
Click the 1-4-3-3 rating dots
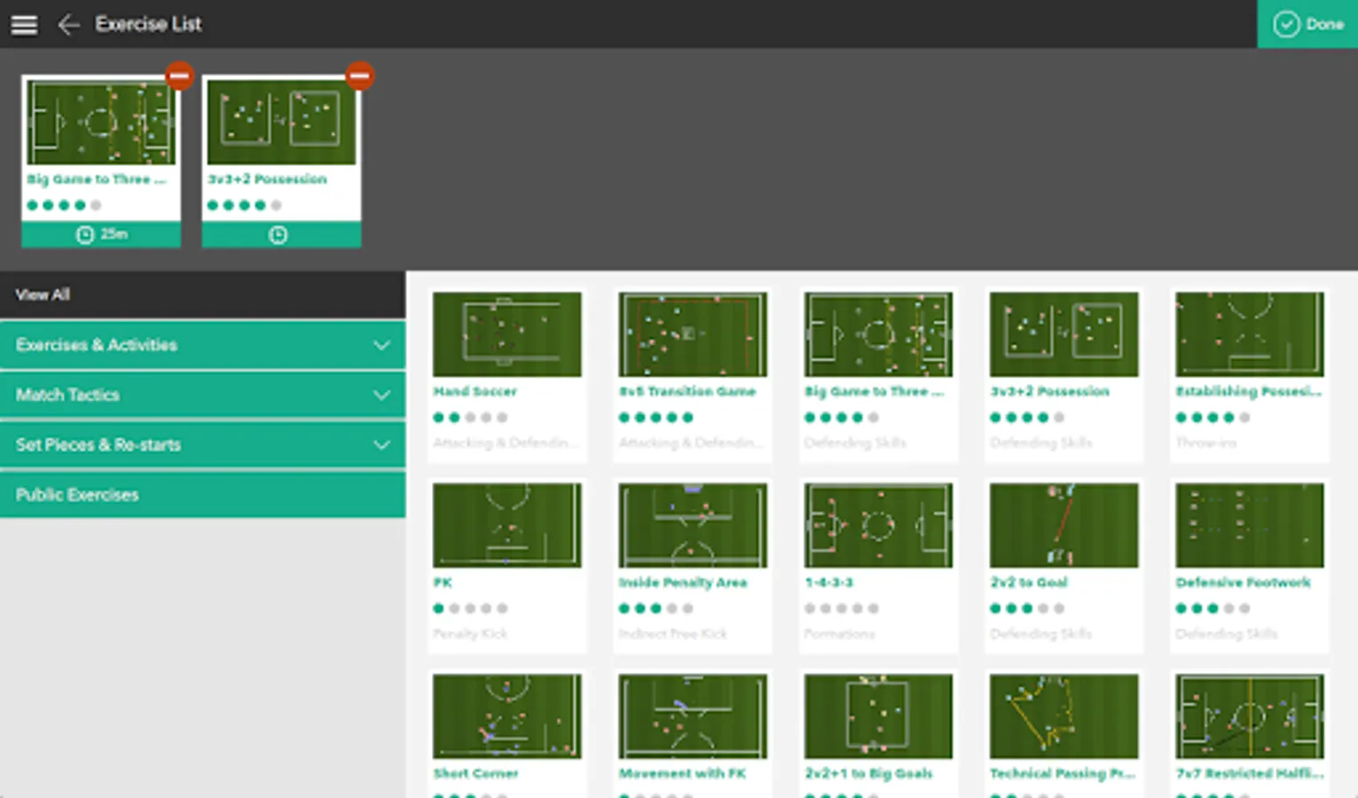pos(842,608)
